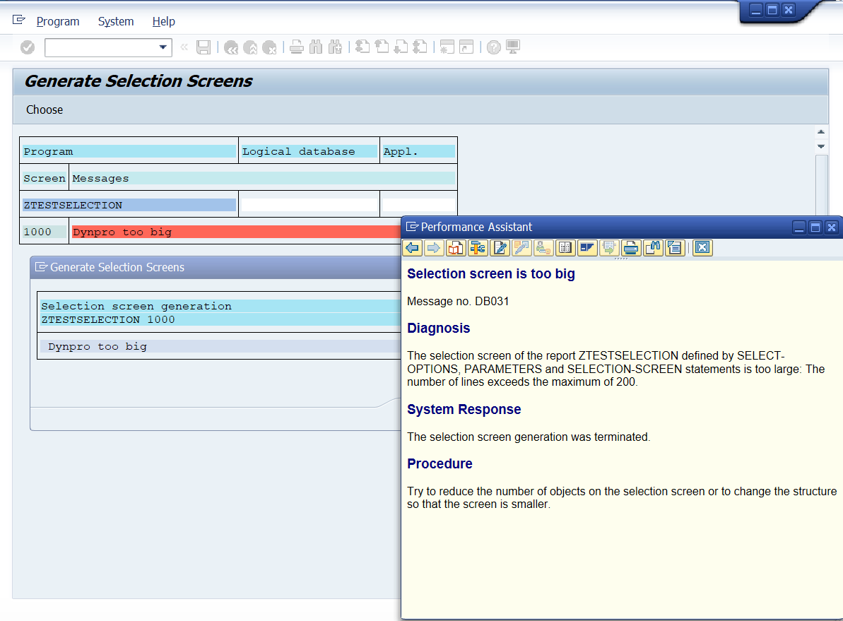843x621 pixels.
Task: Click the 'Messages' header cell
Action: pyautogui.click(x=263, y=179)
